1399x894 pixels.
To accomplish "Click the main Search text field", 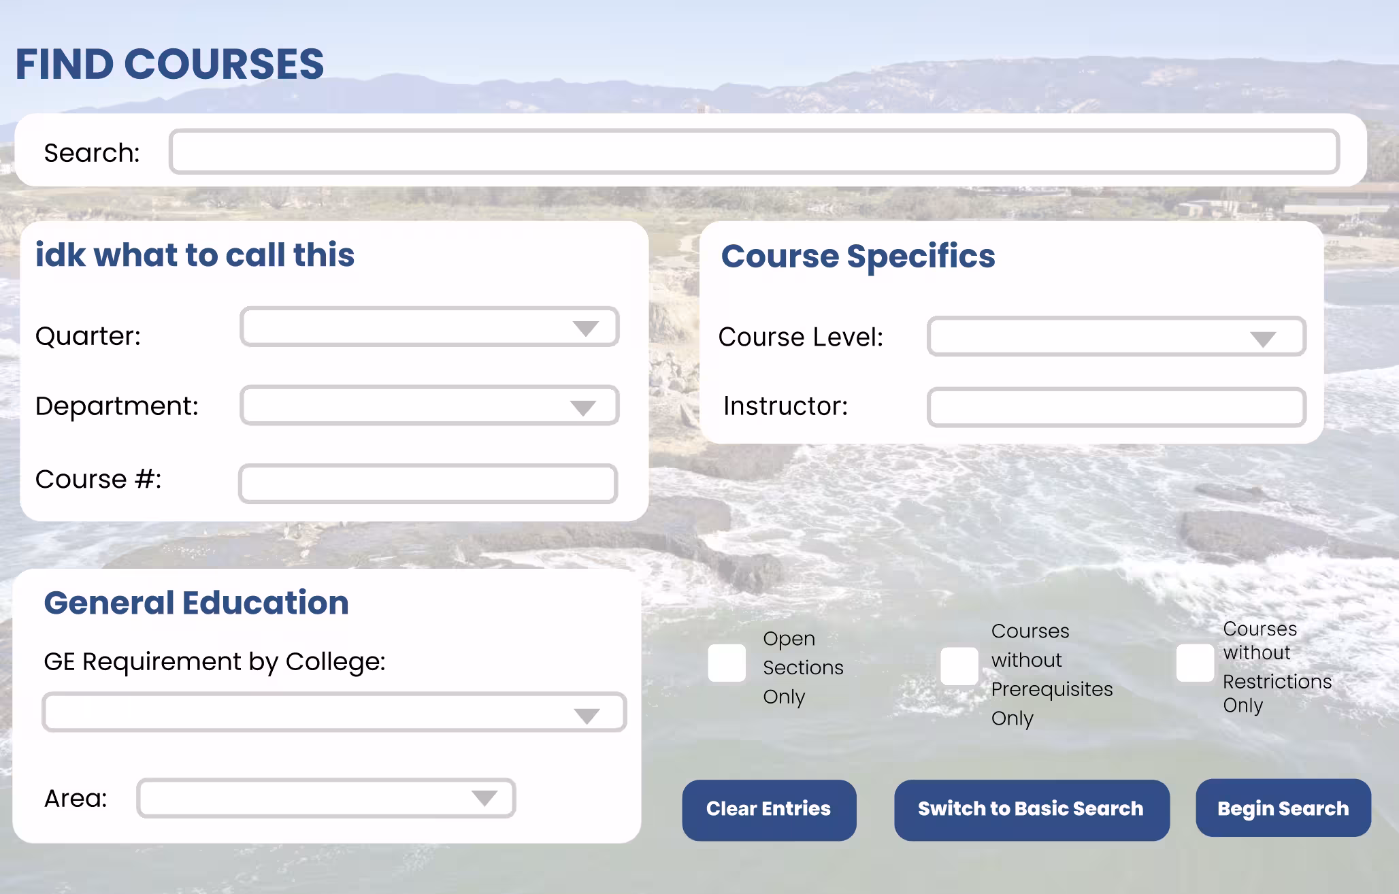I will point(754,152).
